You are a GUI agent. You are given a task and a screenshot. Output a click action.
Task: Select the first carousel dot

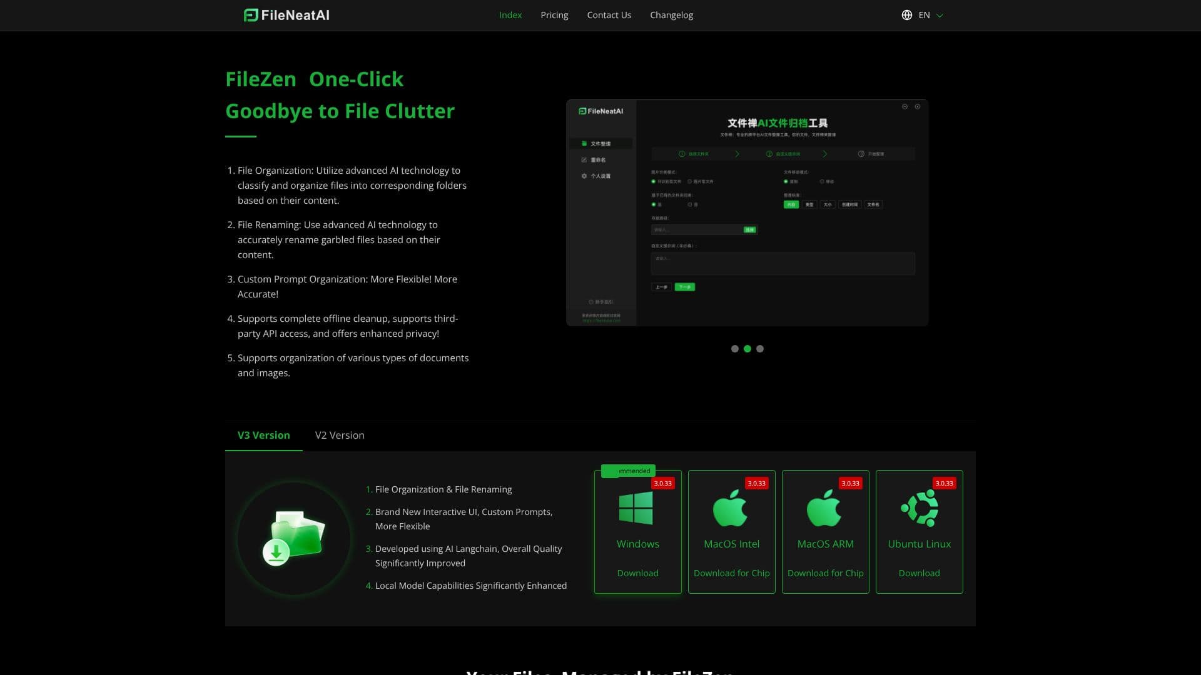(734, 349)
